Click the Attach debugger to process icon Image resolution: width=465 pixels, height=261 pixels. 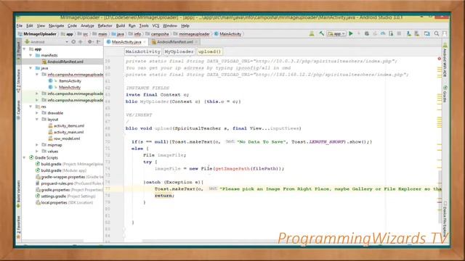(391, 34)
